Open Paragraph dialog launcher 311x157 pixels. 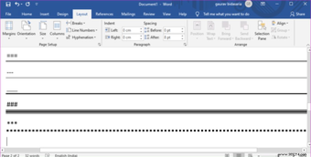(185, 45)
